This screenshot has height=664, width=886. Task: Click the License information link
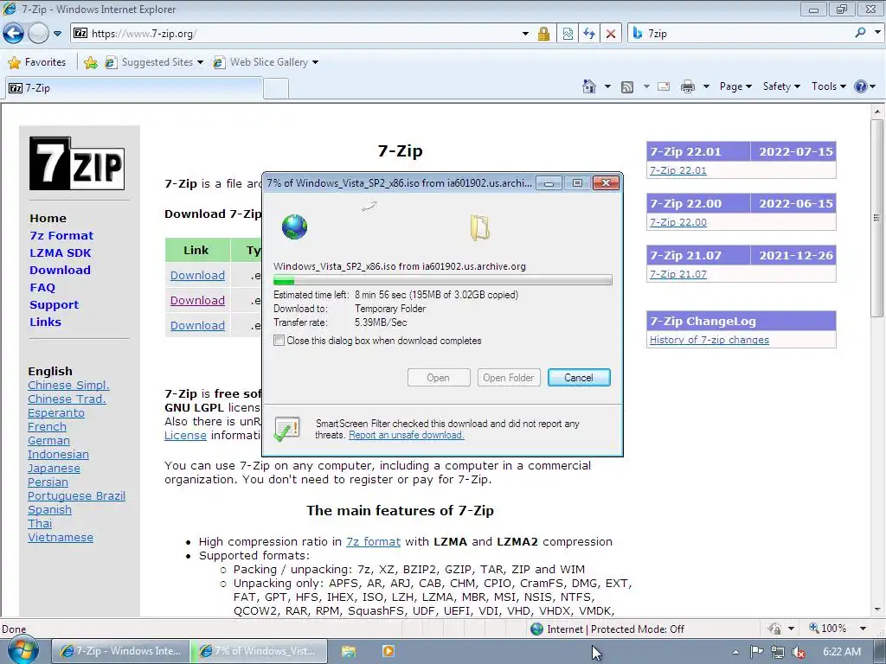(185, 436)
